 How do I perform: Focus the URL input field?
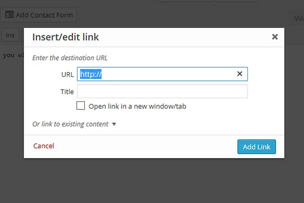(x=167, y=74)
